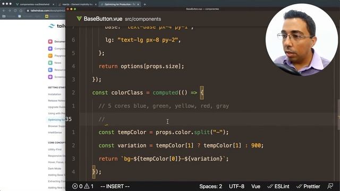The width and height of the screenshot is (340, 191).
Task: Open the Screencasts icon in Tailwind sidebar
Action: click(50, 77)
